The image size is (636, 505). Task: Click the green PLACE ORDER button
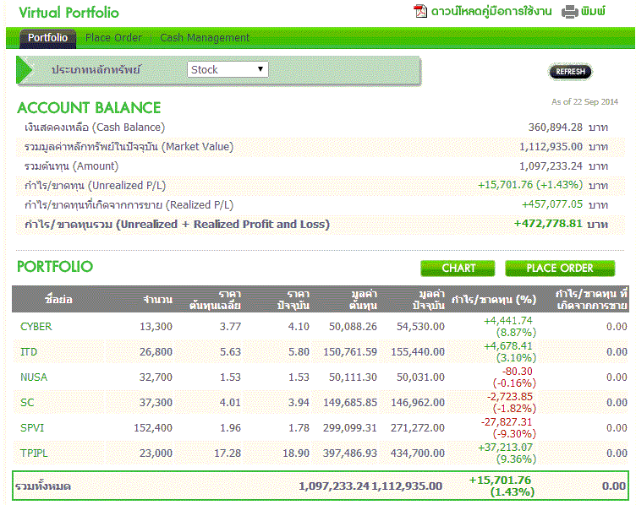[x=560, y=269]
